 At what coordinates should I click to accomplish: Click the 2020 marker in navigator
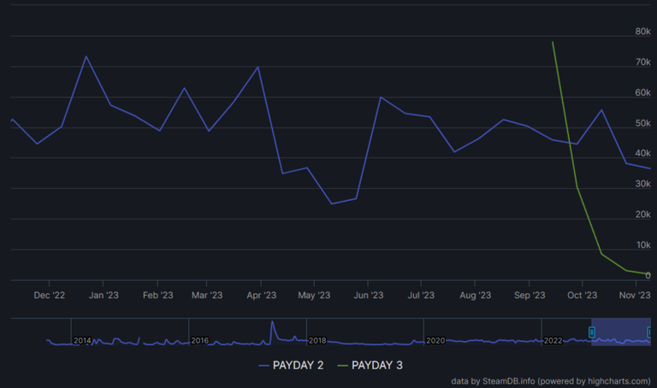tap(435, 341)
